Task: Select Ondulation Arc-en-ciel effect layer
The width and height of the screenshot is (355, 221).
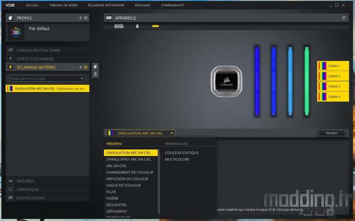Action: point(47,88)
